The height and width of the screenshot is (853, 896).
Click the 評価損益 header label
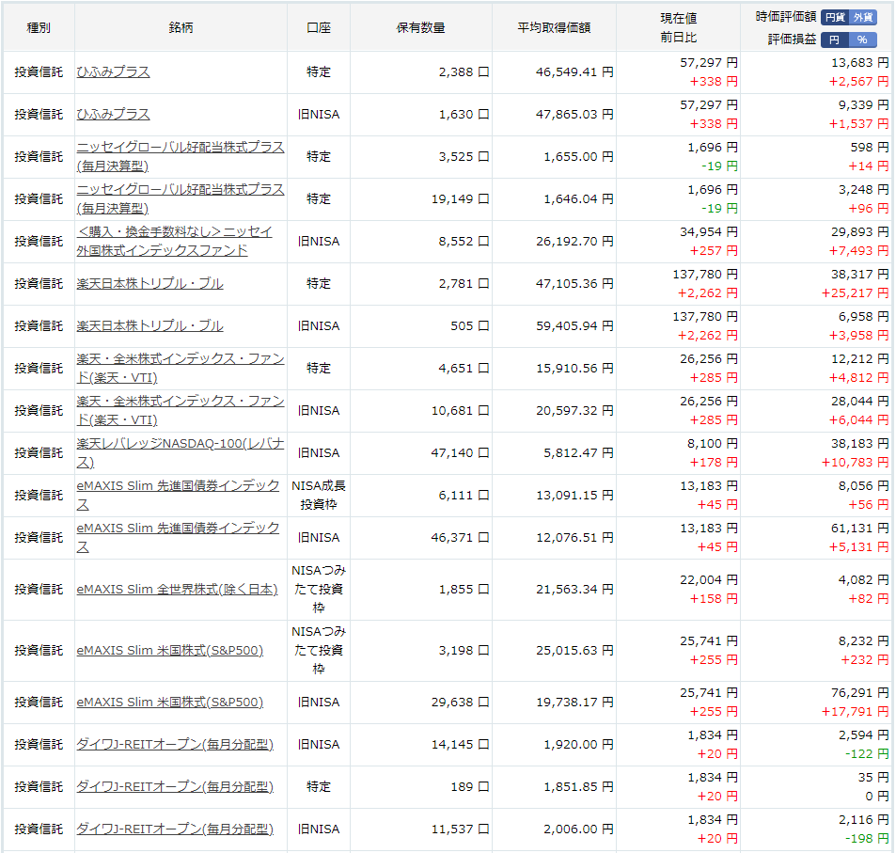click(x=792, y=39)
